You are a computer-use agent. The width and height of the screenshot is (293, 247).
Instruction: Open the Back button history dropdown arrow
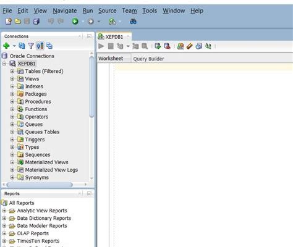[83, 22]
